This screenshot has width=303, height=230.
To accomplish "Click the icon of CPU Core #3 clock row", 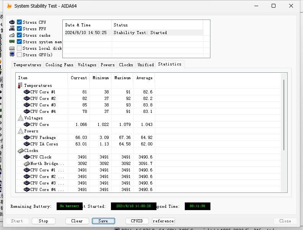I will click(27, 183).
